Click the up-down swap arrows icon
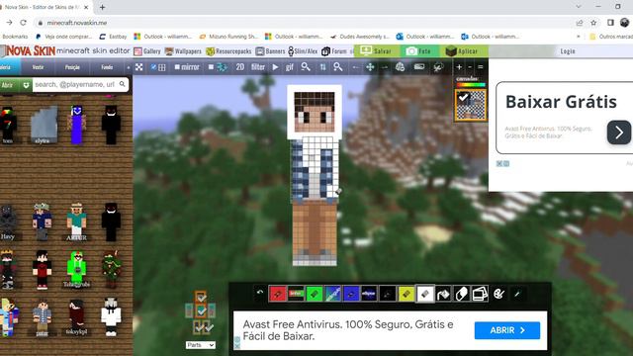The image size is (633, 356). point(323,67)
